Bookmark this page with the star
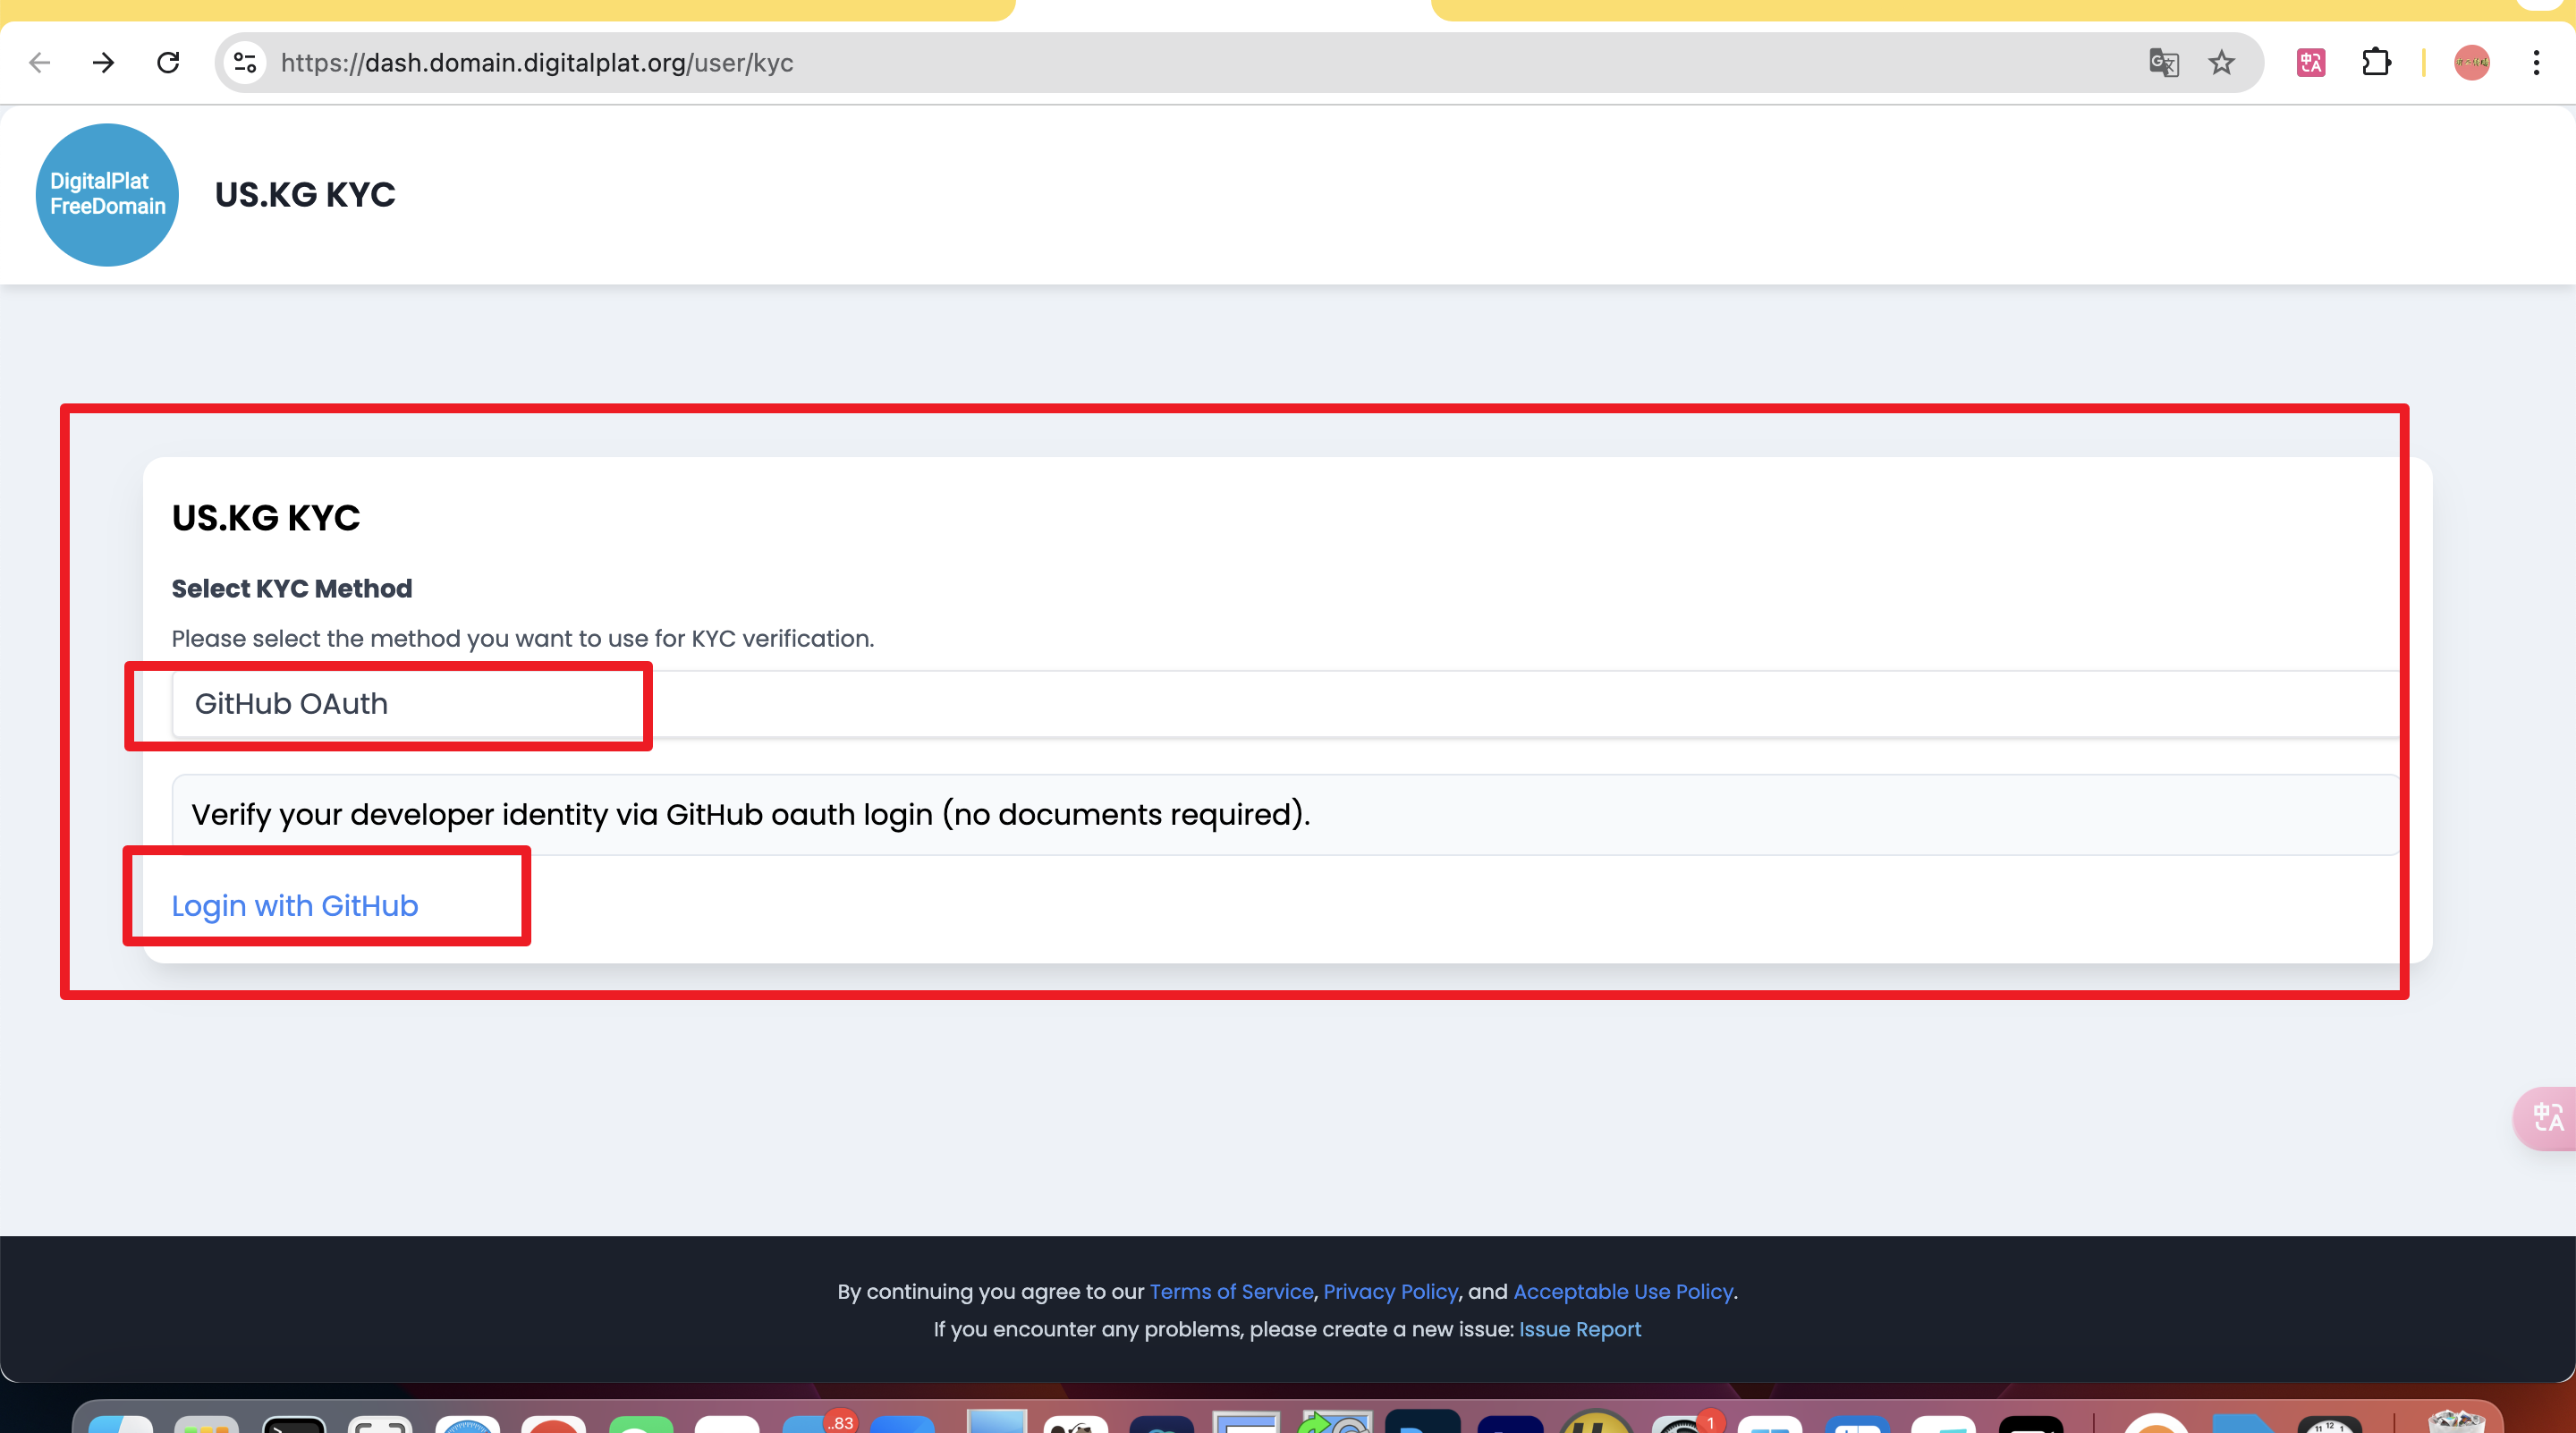This screenshot has width=2576, height=1433. [x=2221, y=63]
